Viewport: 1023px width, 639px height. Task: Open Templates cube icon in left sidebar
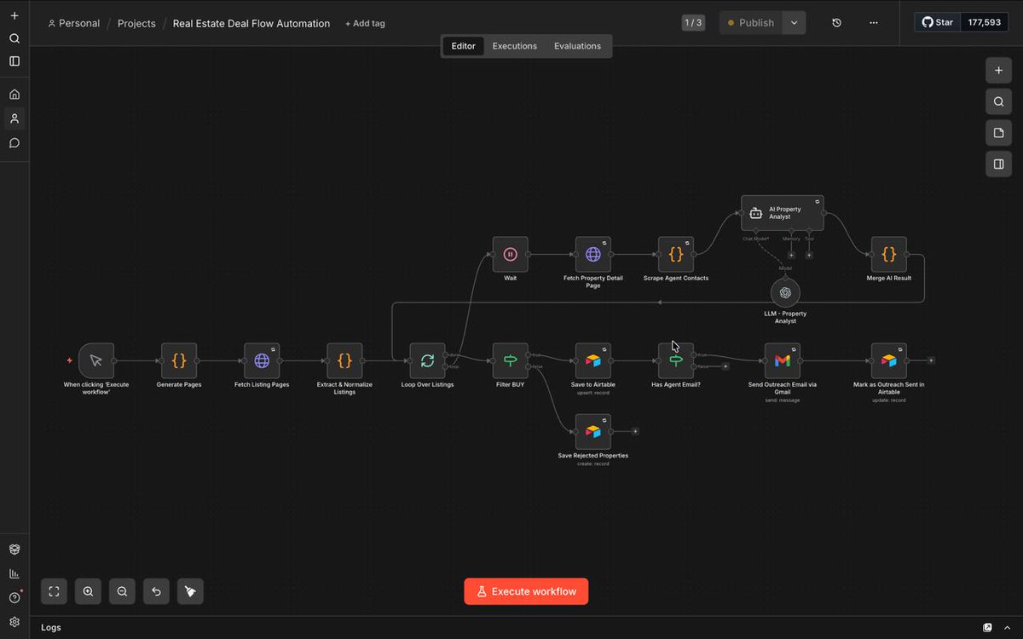14,550
